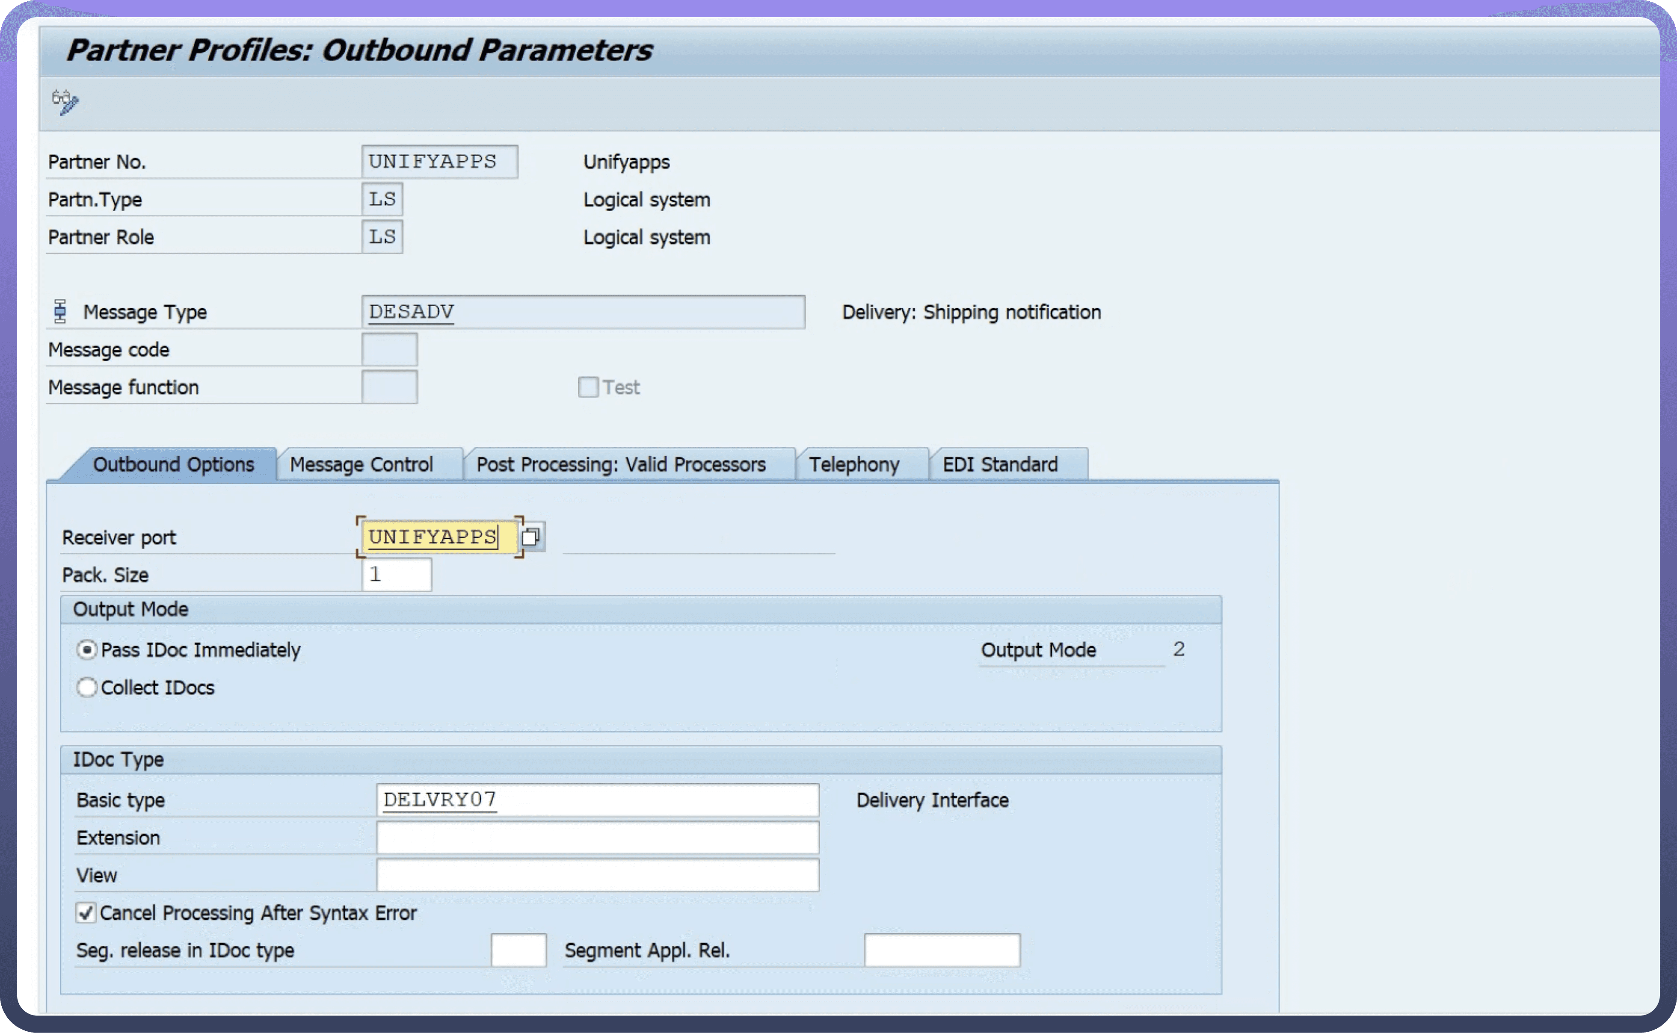Toggle the Cancel Processing After Syntax Error checkbox
The width and height of the screenshot is (1677, 1033).
(86, 913)
